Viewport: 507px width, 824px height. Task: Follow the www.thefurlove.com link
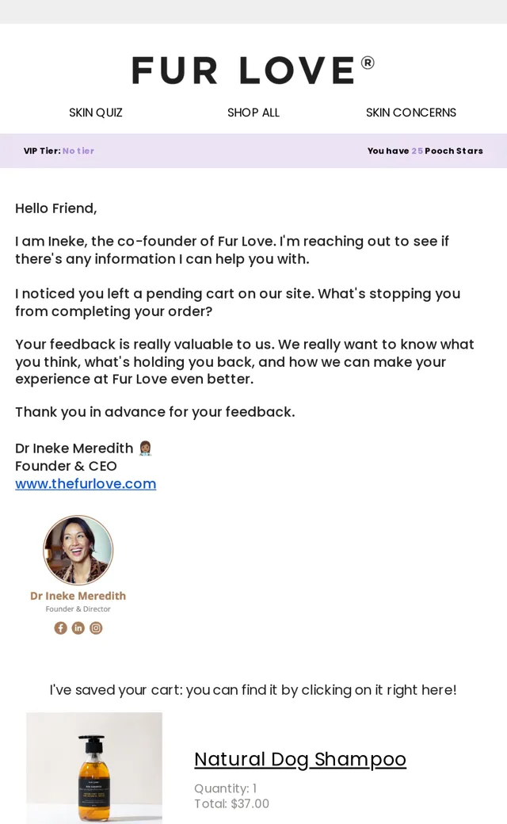(86, 483)
